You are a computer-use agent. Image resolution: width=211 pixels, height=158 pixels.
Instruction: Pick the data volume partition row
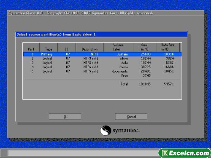102,63
